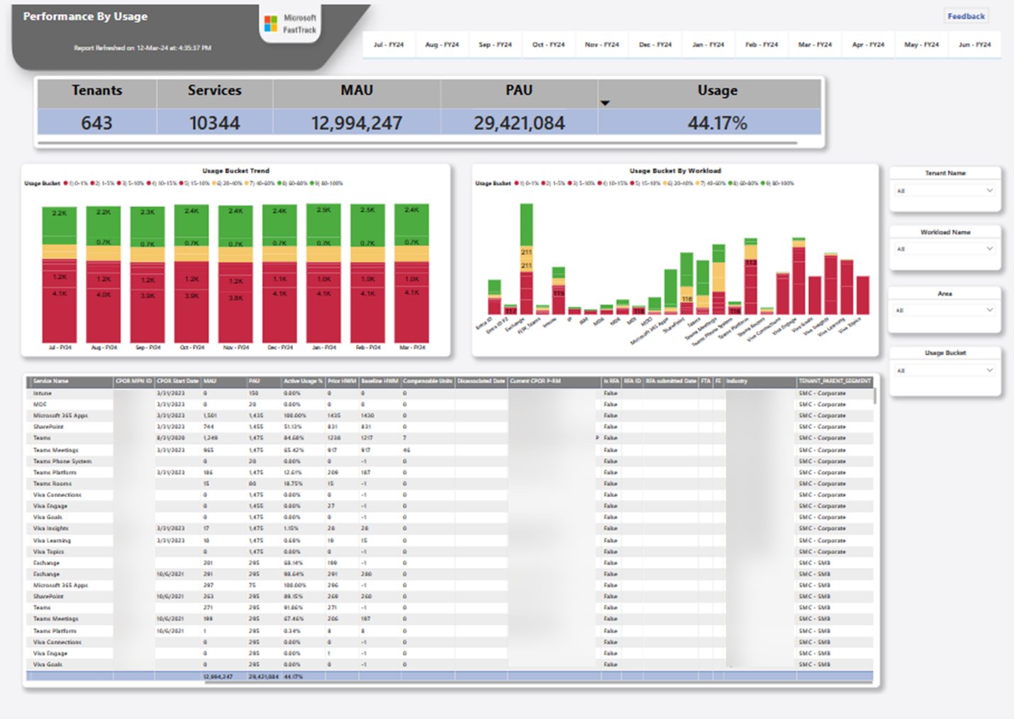
Task: Choose the Jun - FY24 month tab
Action: 974,45
